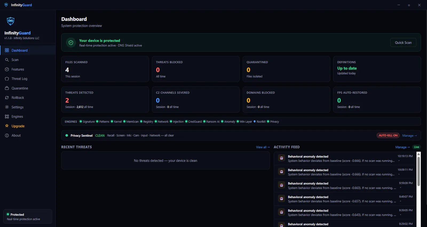The image size is (427, 227).
Task: Start a Quick Scan
Action: point(403,43)
